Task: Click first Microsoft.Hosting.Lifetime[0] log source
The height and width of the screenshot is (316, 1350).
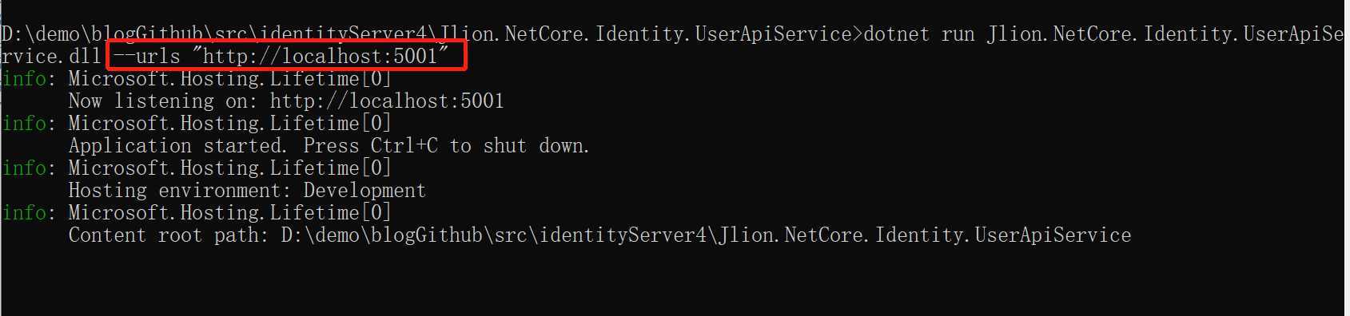Action: [x=230, y=79]
